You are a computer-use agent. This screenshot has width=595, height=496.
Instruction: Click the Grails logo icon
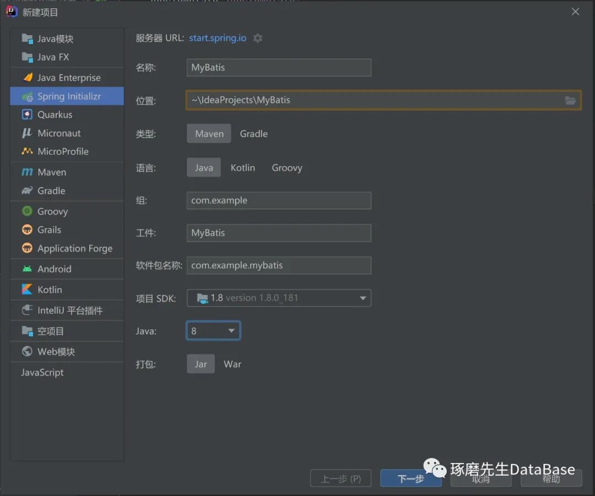28,230
